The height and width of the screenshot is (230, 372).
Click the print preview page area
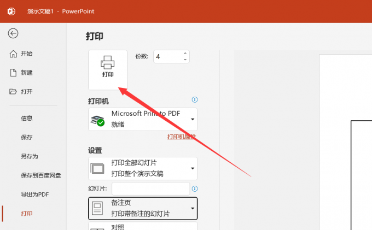coord(345,142)
